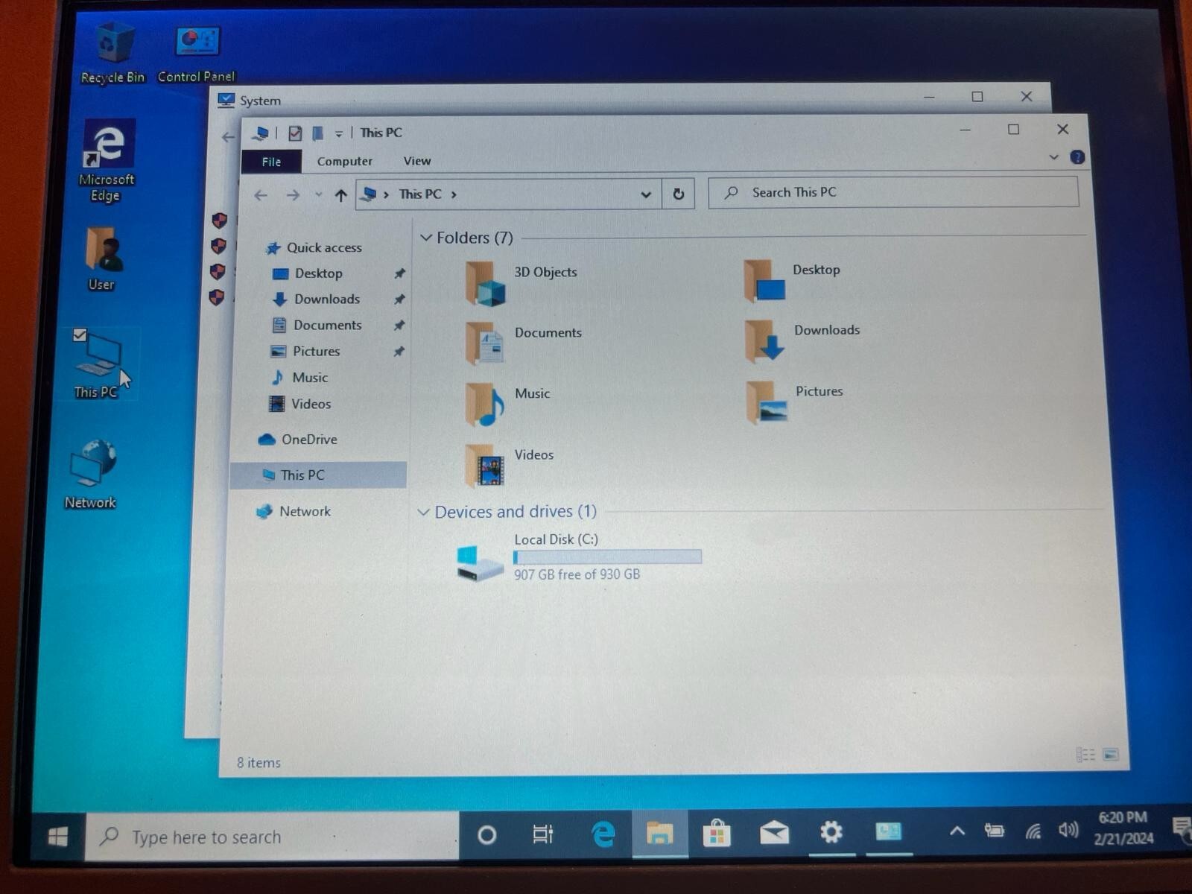Open Cortana from the taskbar
Image resolution: width=1192 pixels, height=894 pixels.
486,835
